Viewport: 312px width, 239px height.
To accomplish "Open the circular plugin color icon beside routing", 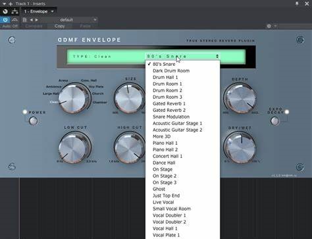I will click(x=5, y=11).
